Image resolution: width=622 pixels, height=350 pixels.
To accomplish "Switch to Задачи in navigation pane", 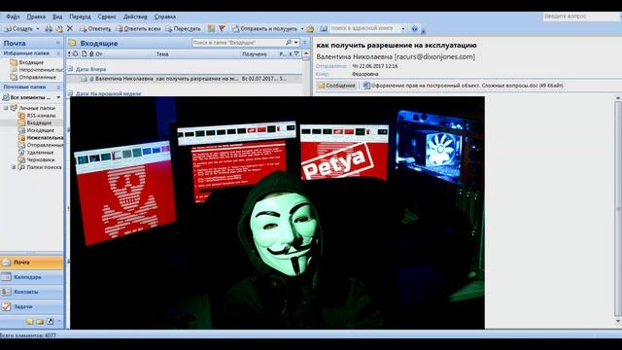I will click(x=32, y=306).
